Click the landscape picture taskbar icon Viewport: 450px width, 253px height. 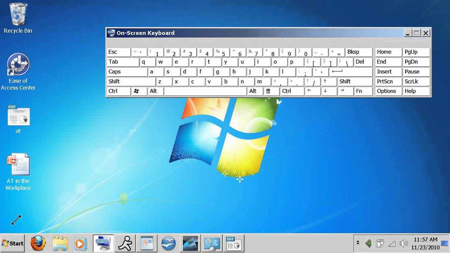click(190, 243)
